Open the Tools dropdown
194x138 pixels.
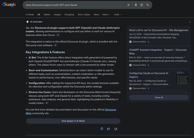(118, 14)
